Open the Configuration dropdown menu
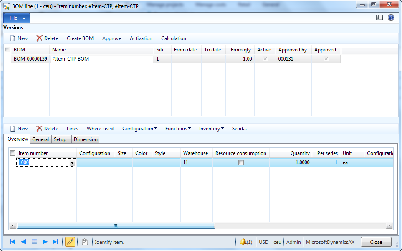This screenshot has width=402, height=251. point(139,128)
